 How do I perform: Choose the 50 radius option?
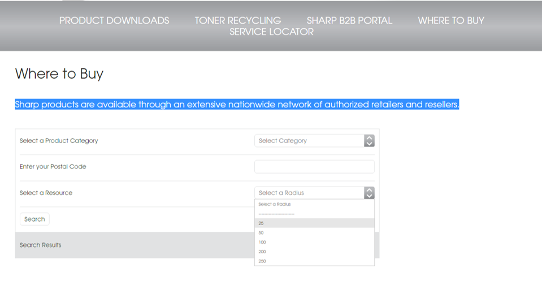pos(314,232)
